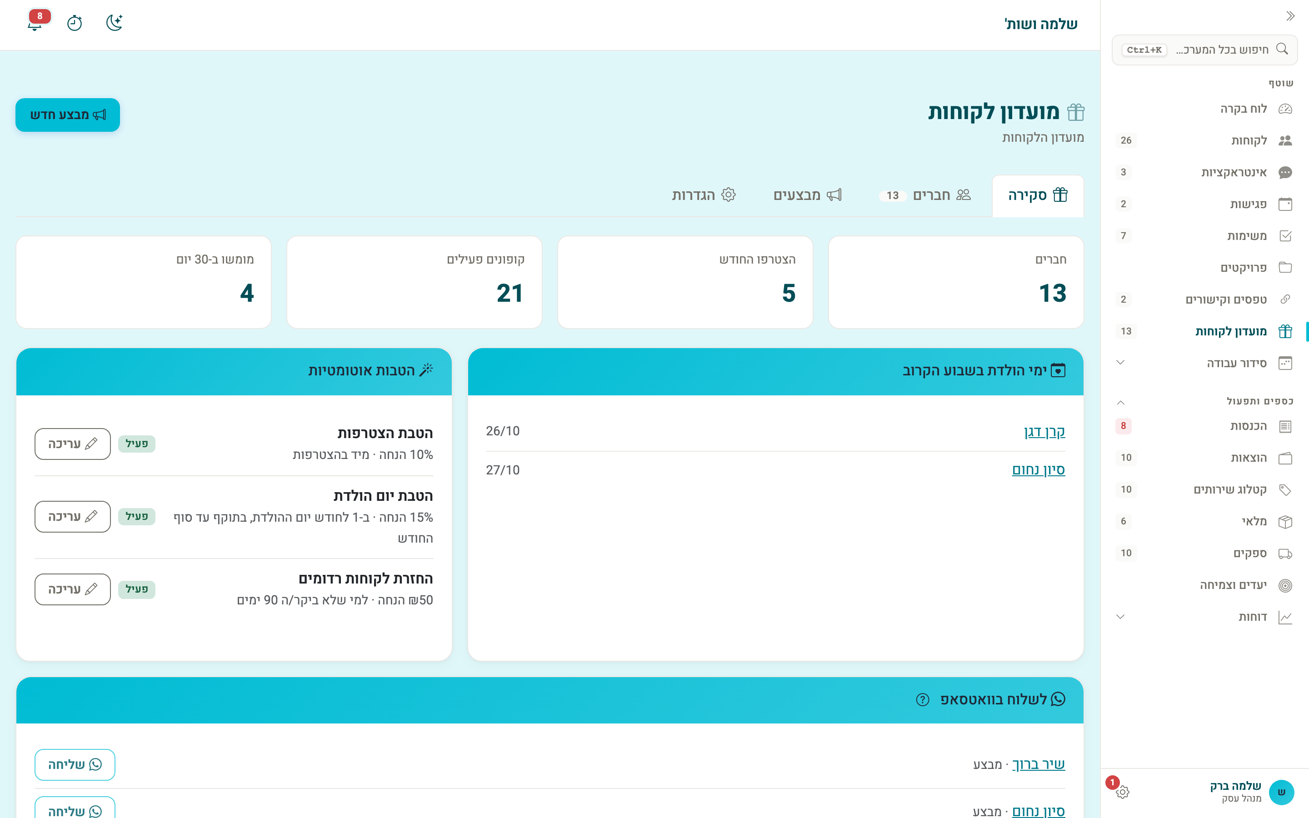Switch to הגדרות settings tab
The image size is (1309, 818).
pos(704,195)
